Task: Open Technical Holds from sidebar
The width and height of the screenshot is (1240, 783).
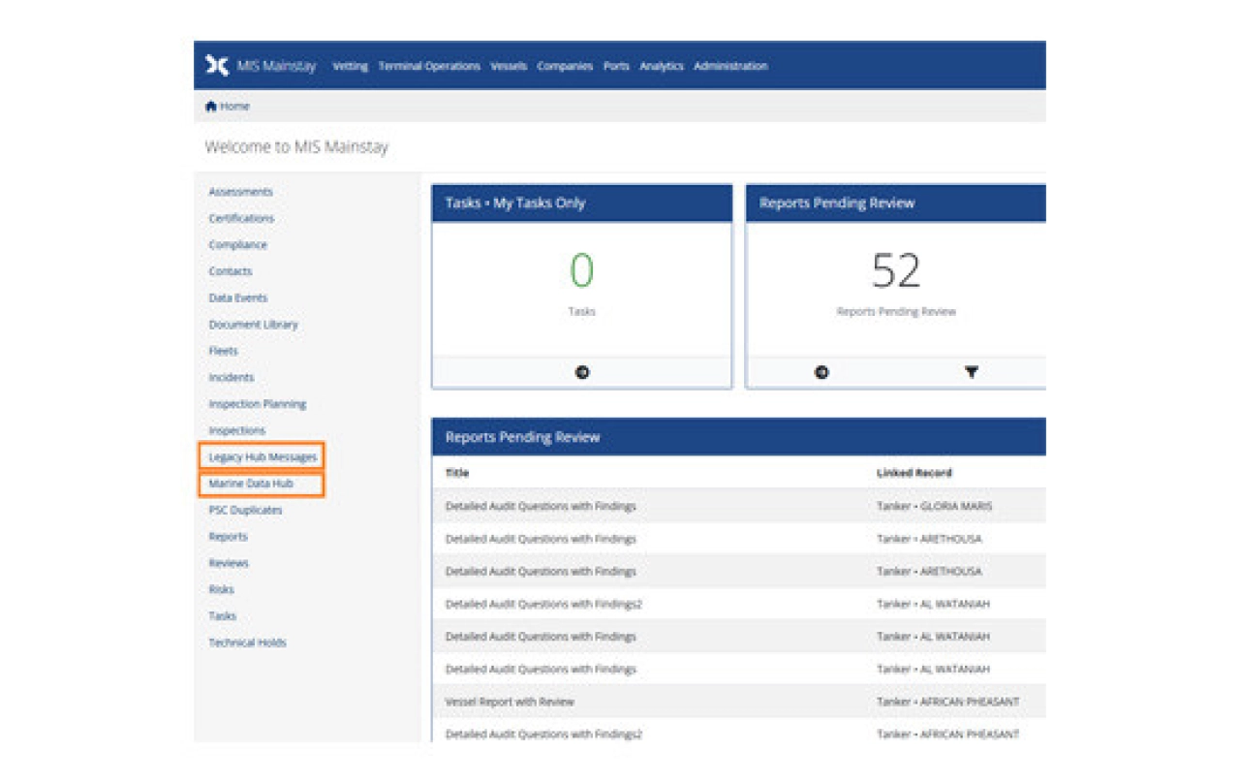Action: (247, 642)
